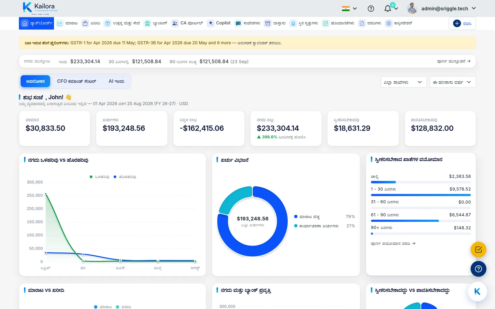Launch the Copilot sparkle icon
Viewport: 495px width, 309px height.
point(211,23)
